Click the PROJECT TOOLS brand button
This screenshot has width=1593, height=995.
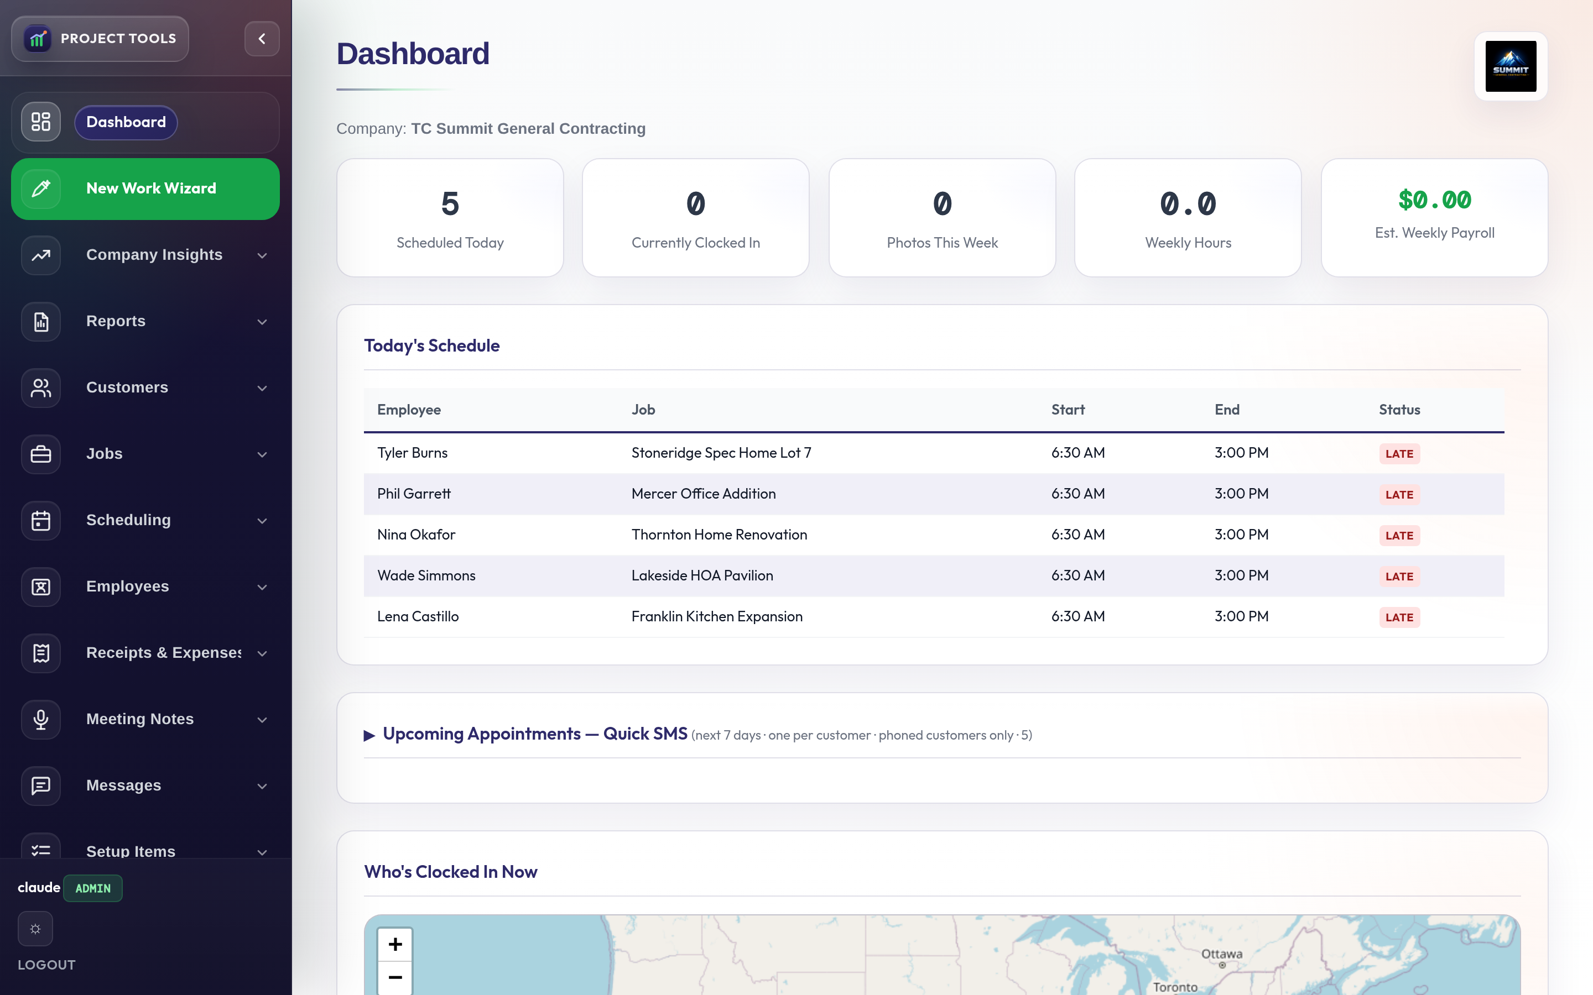click(100, 39)
